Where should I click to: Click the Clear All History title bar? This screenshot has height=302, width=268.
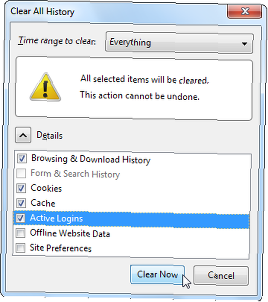[x=116, y=11]
